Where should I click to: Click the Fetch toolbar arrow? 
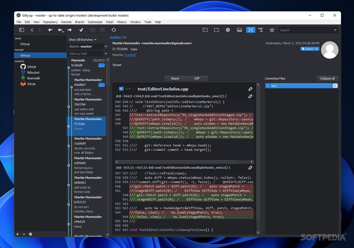click(50, 30)
